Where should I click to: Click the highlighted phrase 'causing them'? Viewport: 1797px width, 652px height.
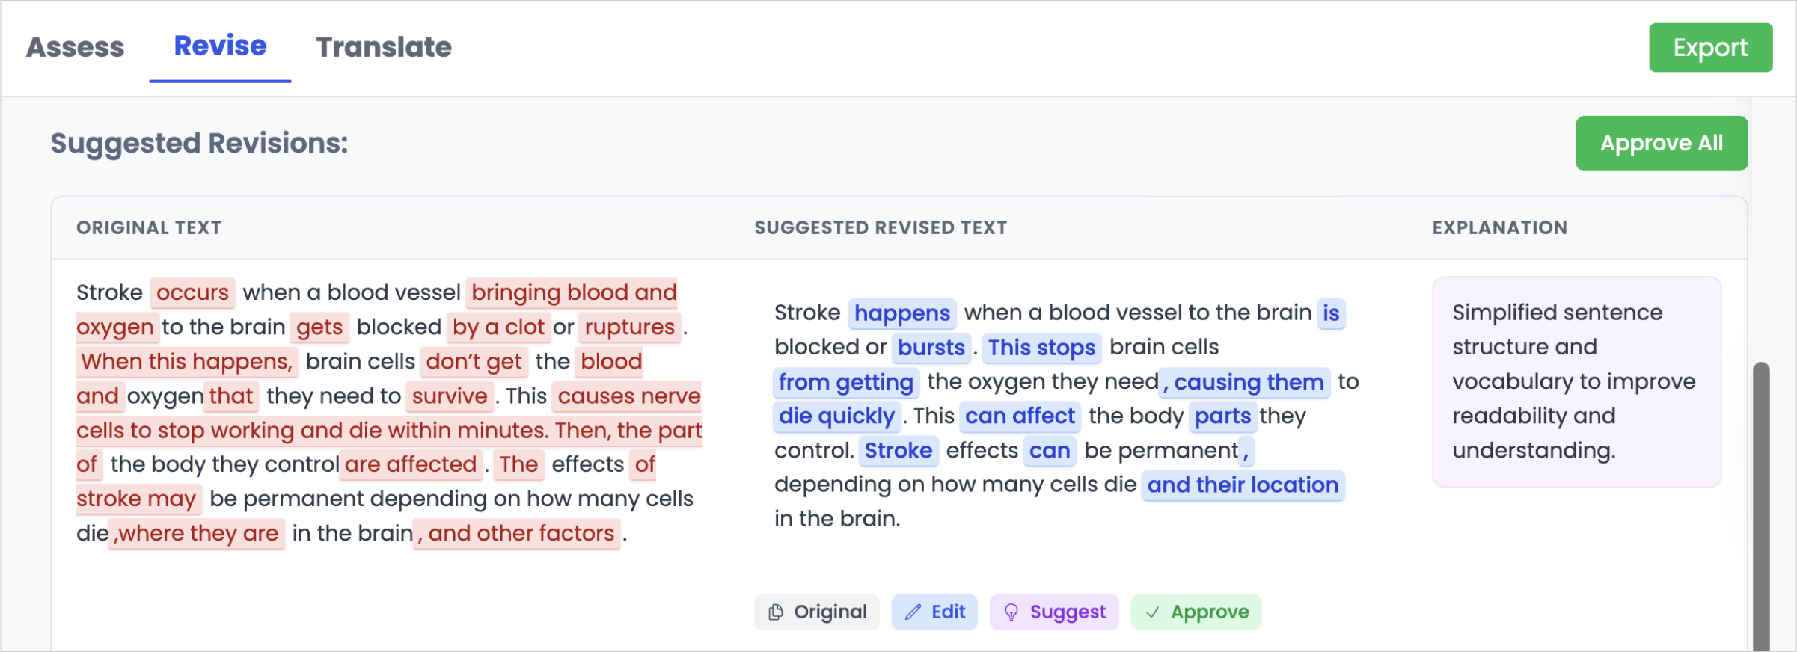click(1246, 382)
